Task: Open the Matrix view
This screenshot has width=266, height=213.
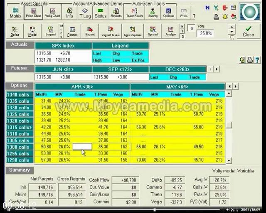Action: (15, 13)
